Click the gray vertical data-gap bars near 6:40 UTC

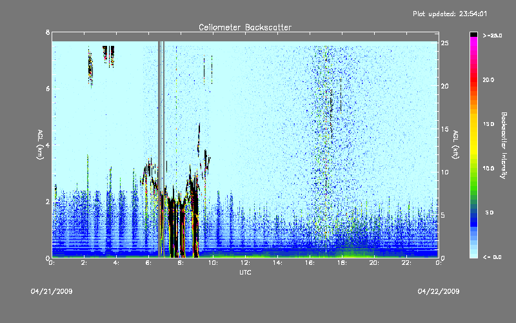pyautogui.click(x=161, y=149)
